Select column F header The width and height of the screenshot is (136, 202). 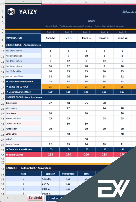coord(122,2)
